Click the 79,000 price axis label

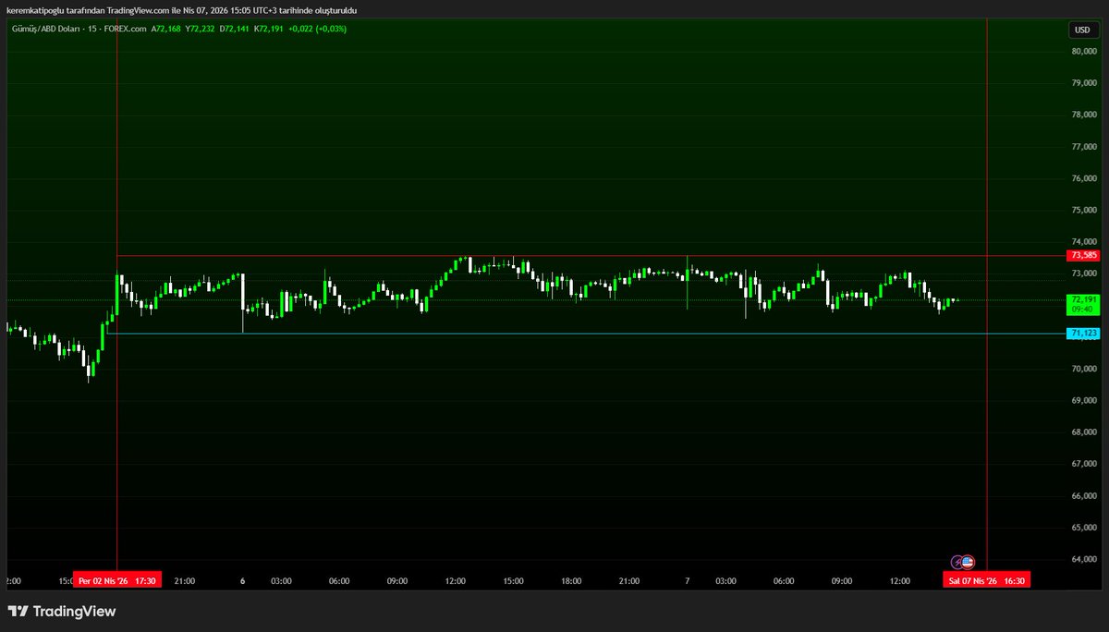tap(1083, 83)
